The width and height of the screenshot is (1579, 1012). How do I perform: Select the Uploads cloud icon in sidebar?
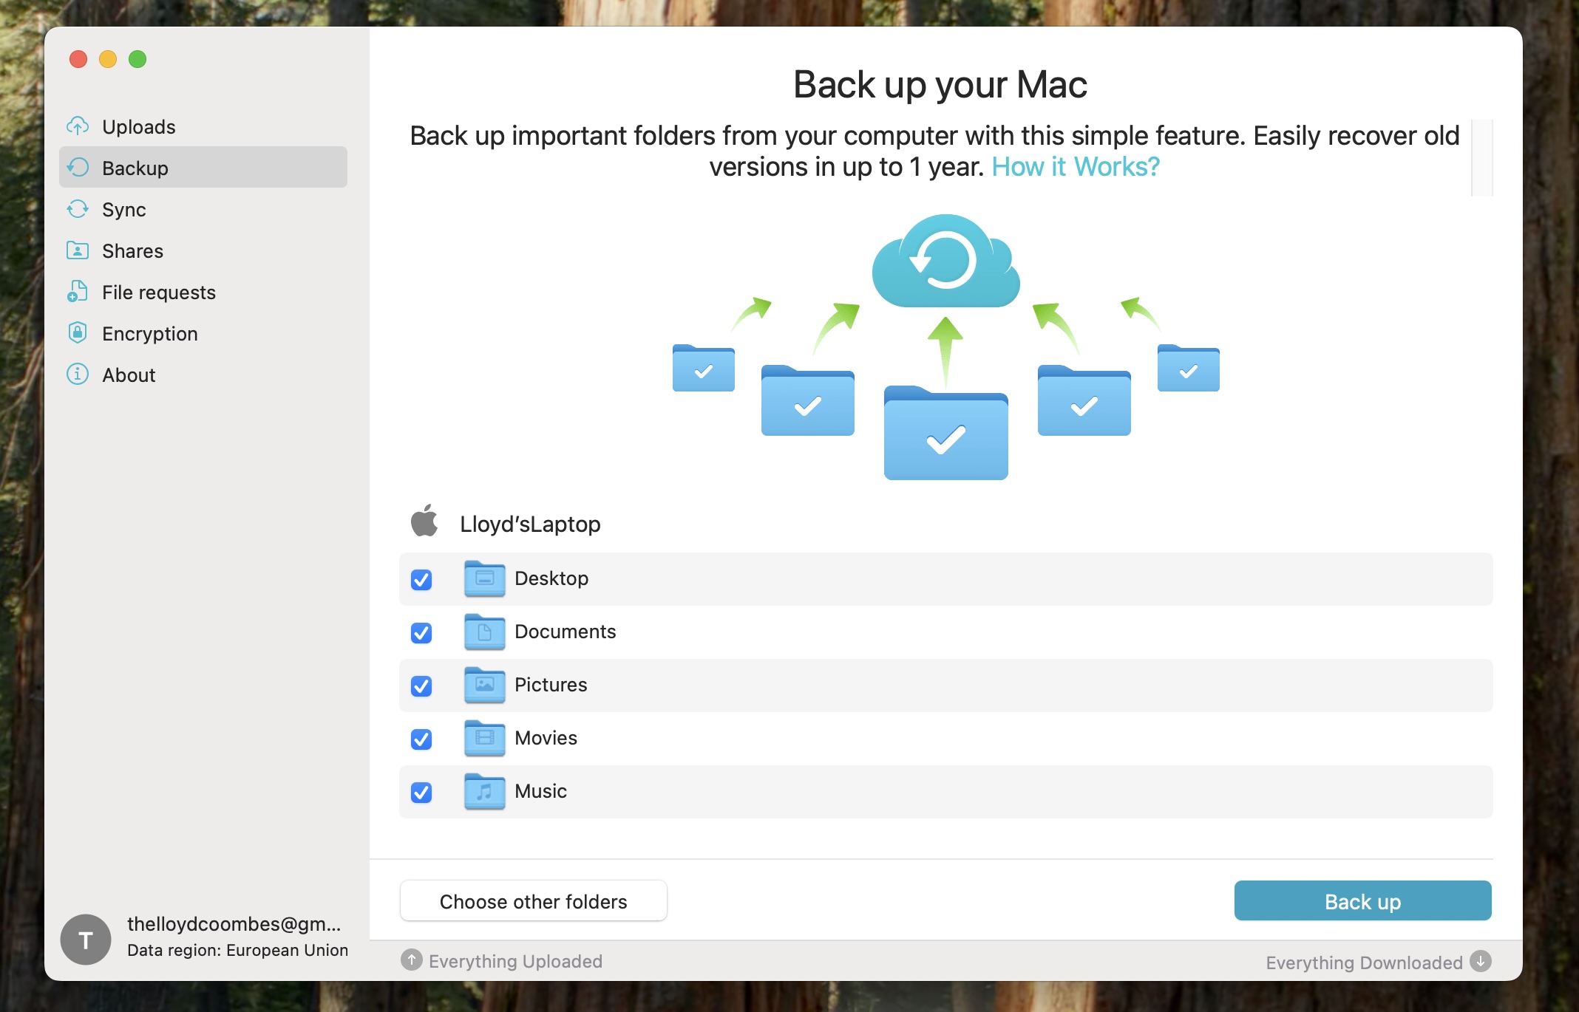78,126
